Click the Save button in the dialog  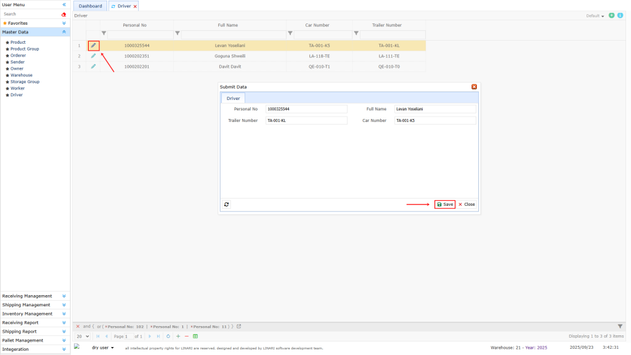click(x=444, y=204)
